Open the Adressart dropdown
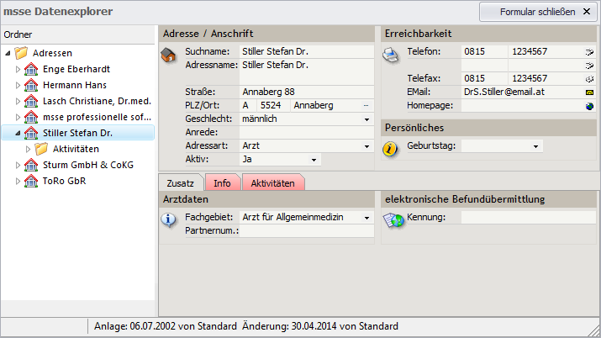 pyautogui.click(x=366, y=146)
